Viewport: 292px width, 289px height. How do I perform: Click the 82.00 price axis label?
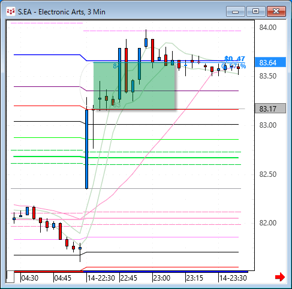tap(268, 222)
